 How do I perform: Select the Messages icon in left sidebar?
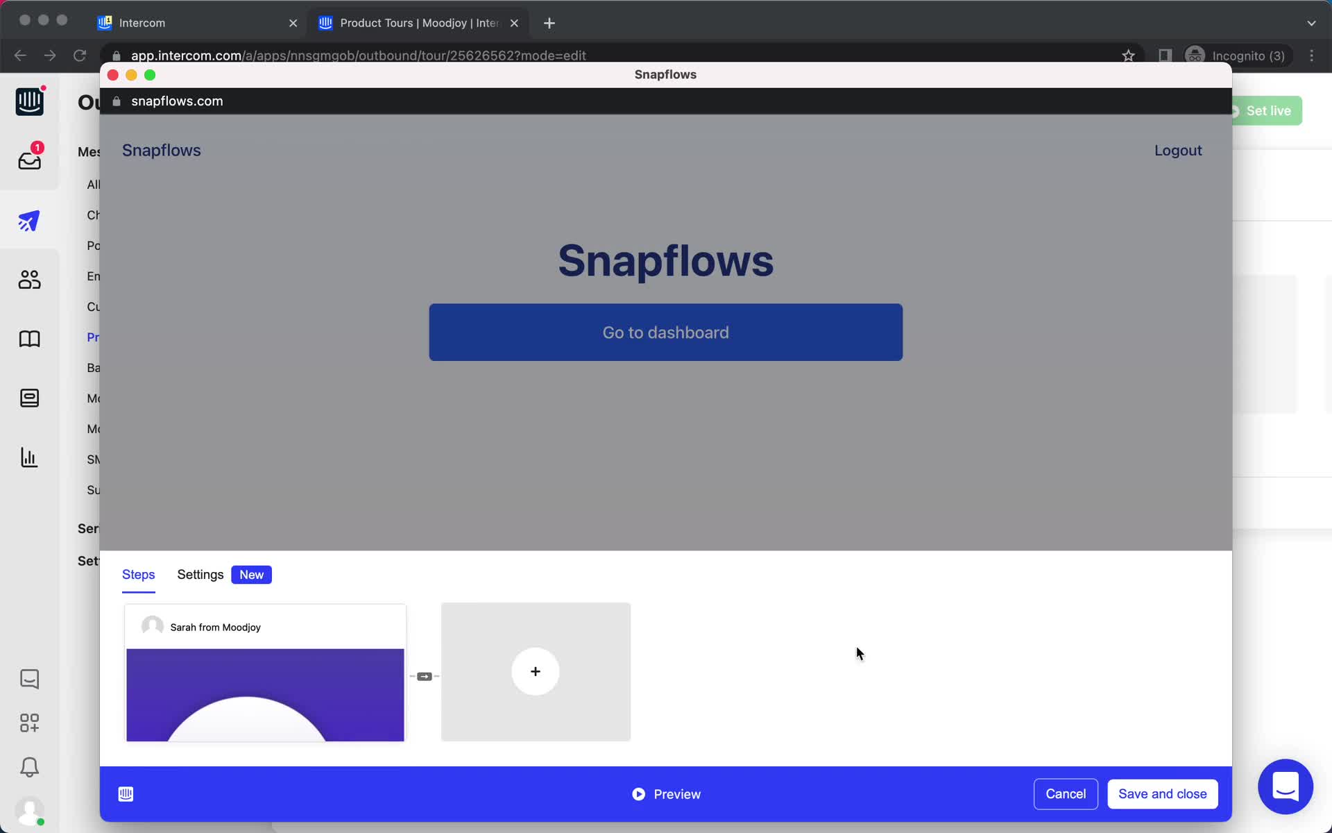28,158
